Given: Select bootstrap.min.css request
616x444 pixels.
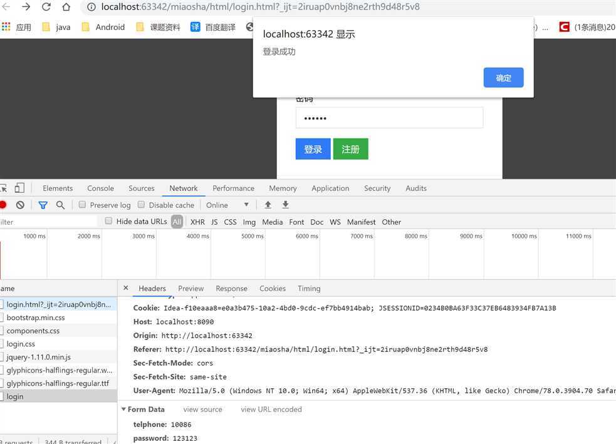Looking at the screenshot, I should click(58, 318).
